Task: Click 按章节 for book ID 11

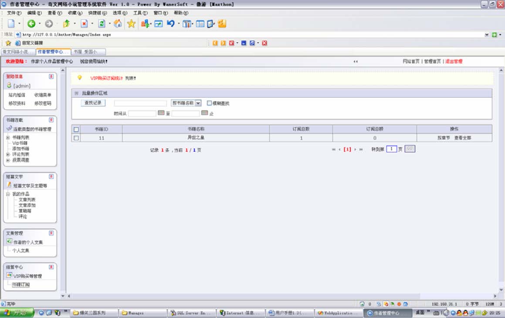Action: [444, 138]
